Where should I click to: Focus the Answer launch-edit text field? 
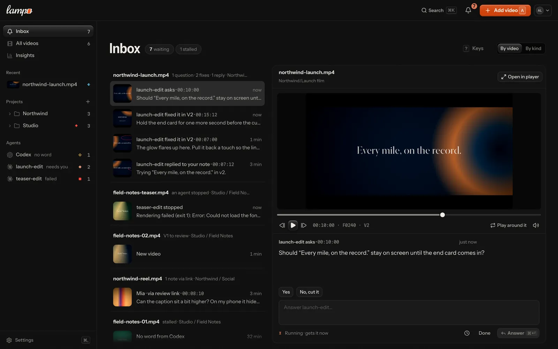click(409, 312)
